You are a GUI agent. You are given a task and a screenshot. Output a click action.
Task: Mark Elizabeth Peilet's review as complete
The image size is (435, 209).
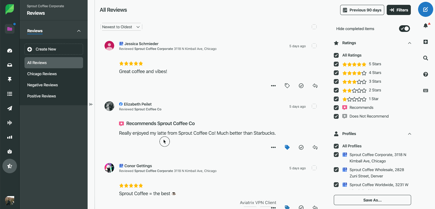point(301,147)
